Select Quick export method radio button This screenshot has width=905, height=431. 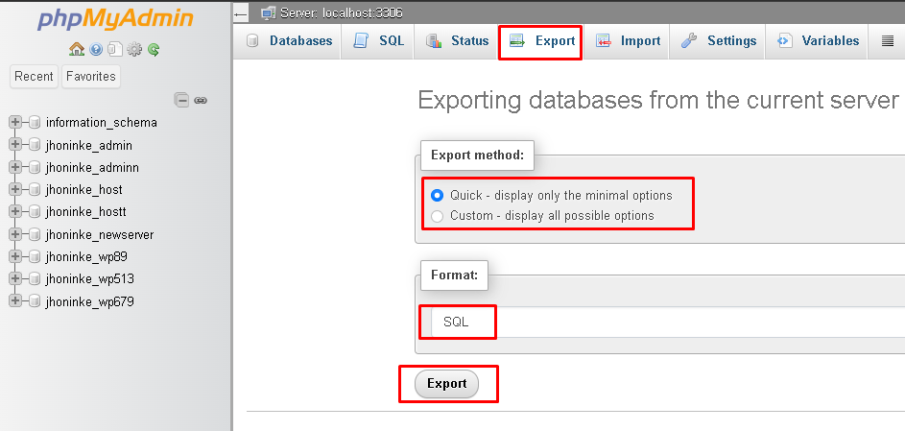(x=438, y=196)
